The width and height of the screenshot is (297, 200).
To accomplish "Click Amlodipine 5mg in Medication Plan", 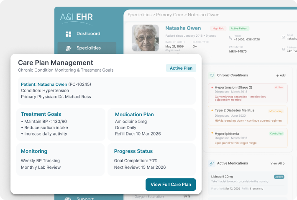I will pyautogui.click(x=131, y=122).
